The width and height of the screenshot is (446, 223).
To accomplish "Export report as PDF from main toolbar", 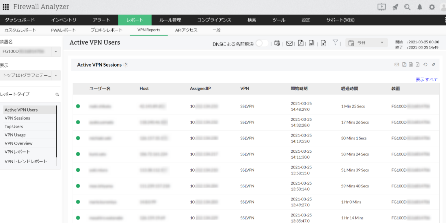I will click(301, 43).
